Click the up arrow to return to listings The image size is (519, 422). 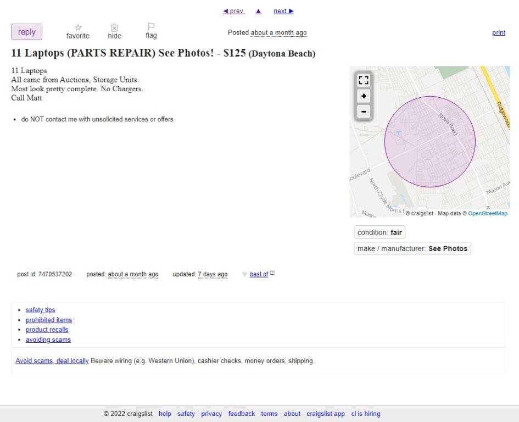click(258, 10)
